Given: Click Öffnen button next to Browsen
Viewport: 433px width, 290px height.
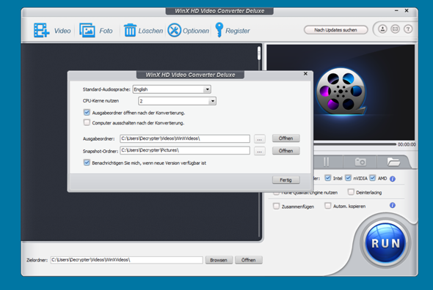Looking at the screenshot, I should pos(249,260).
